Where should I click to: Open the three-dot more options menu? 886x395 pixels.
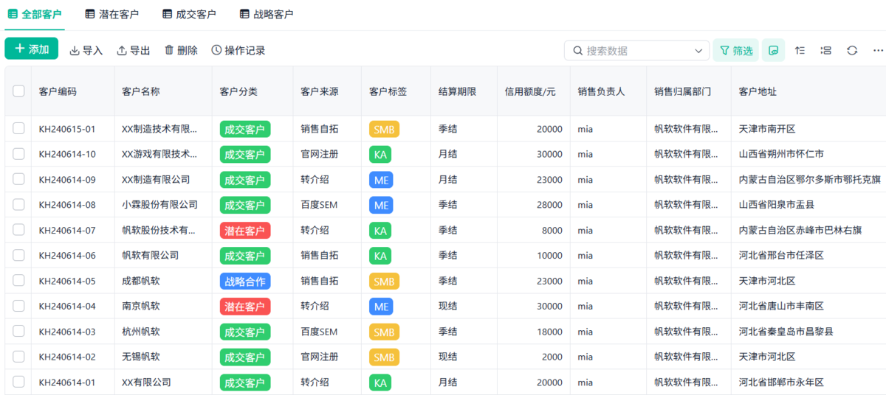tap(878, 50)
